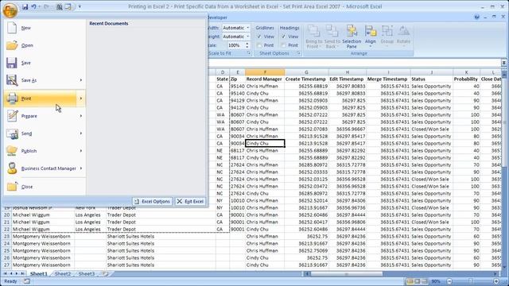The image size is (509, 286).
Task: Select column G header
Action: (x=306, y=72)
